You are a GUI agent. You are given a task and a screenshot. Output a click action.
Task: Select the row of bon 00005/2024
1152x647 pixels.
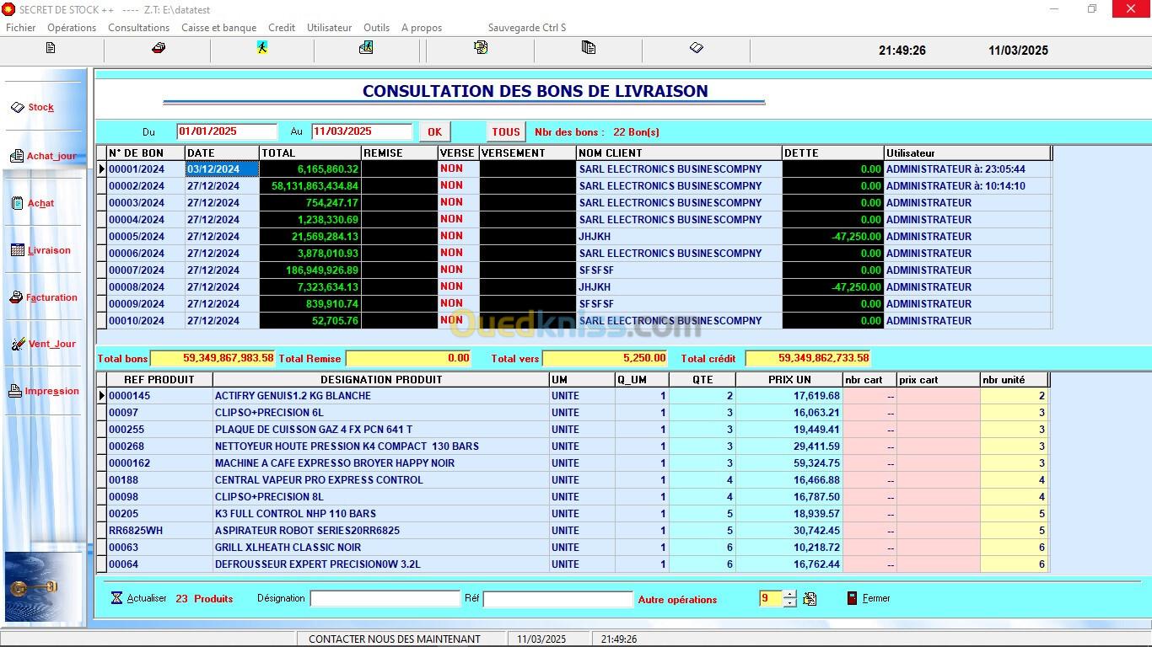point(136,237)
